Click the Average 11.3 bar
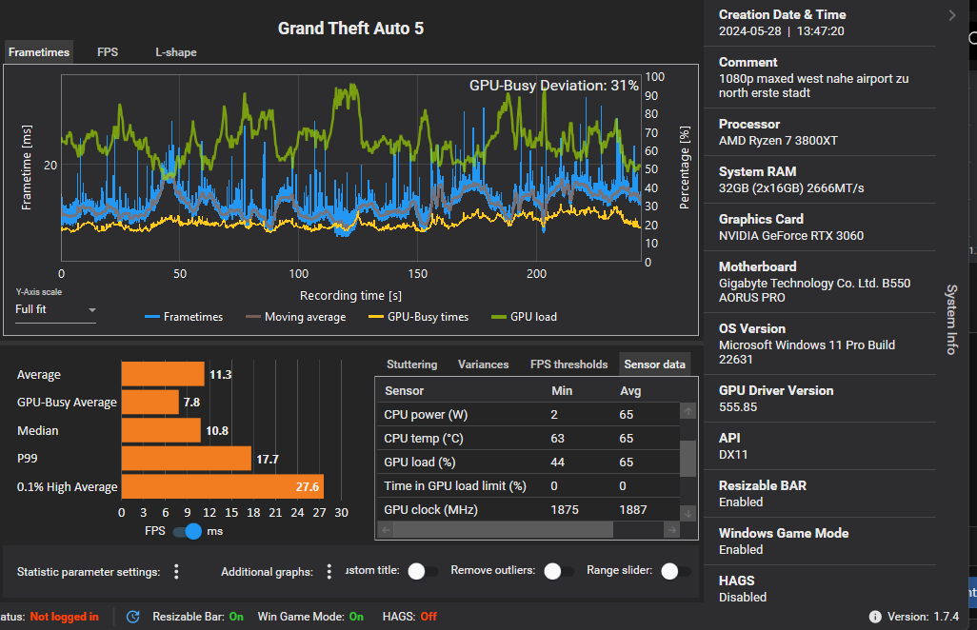 163,374
